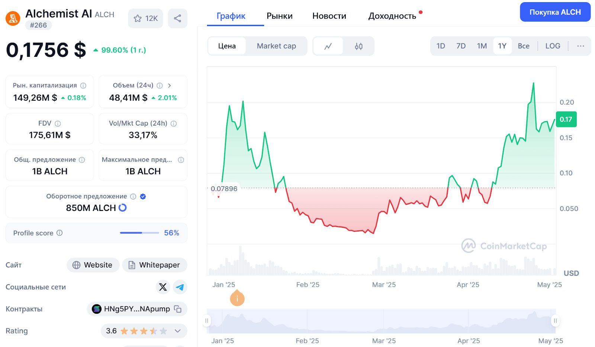The width and height of the screenshot is (595, 347).
Task: Open the Website link
Action: click(x=93, y=265)
